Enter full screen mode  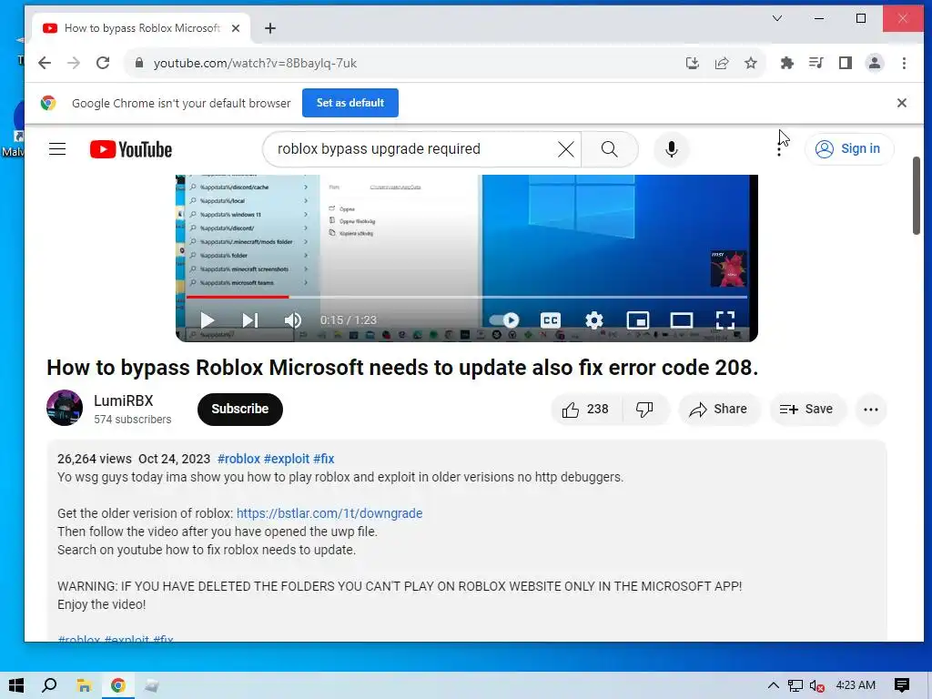pyautogui.click(x=725, y=319)
